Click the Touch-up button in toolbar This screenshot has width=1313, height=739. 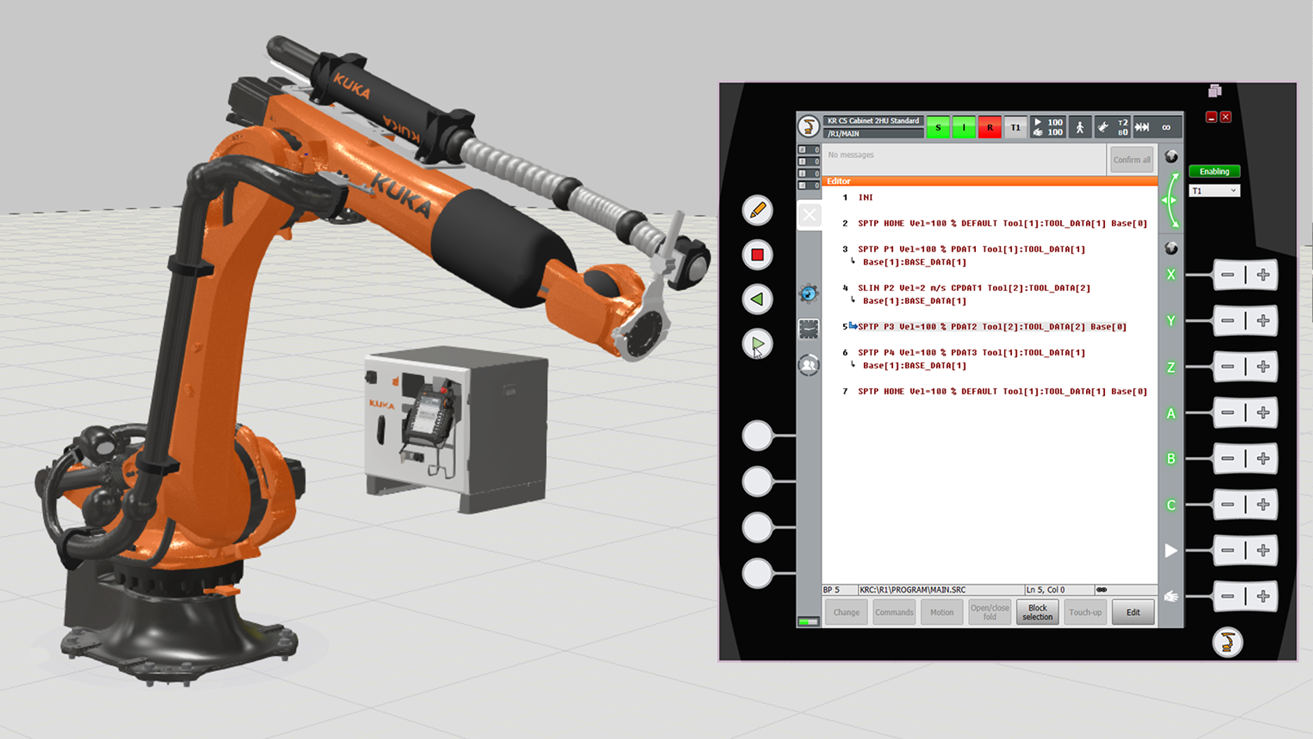[x=1083, y=612]
